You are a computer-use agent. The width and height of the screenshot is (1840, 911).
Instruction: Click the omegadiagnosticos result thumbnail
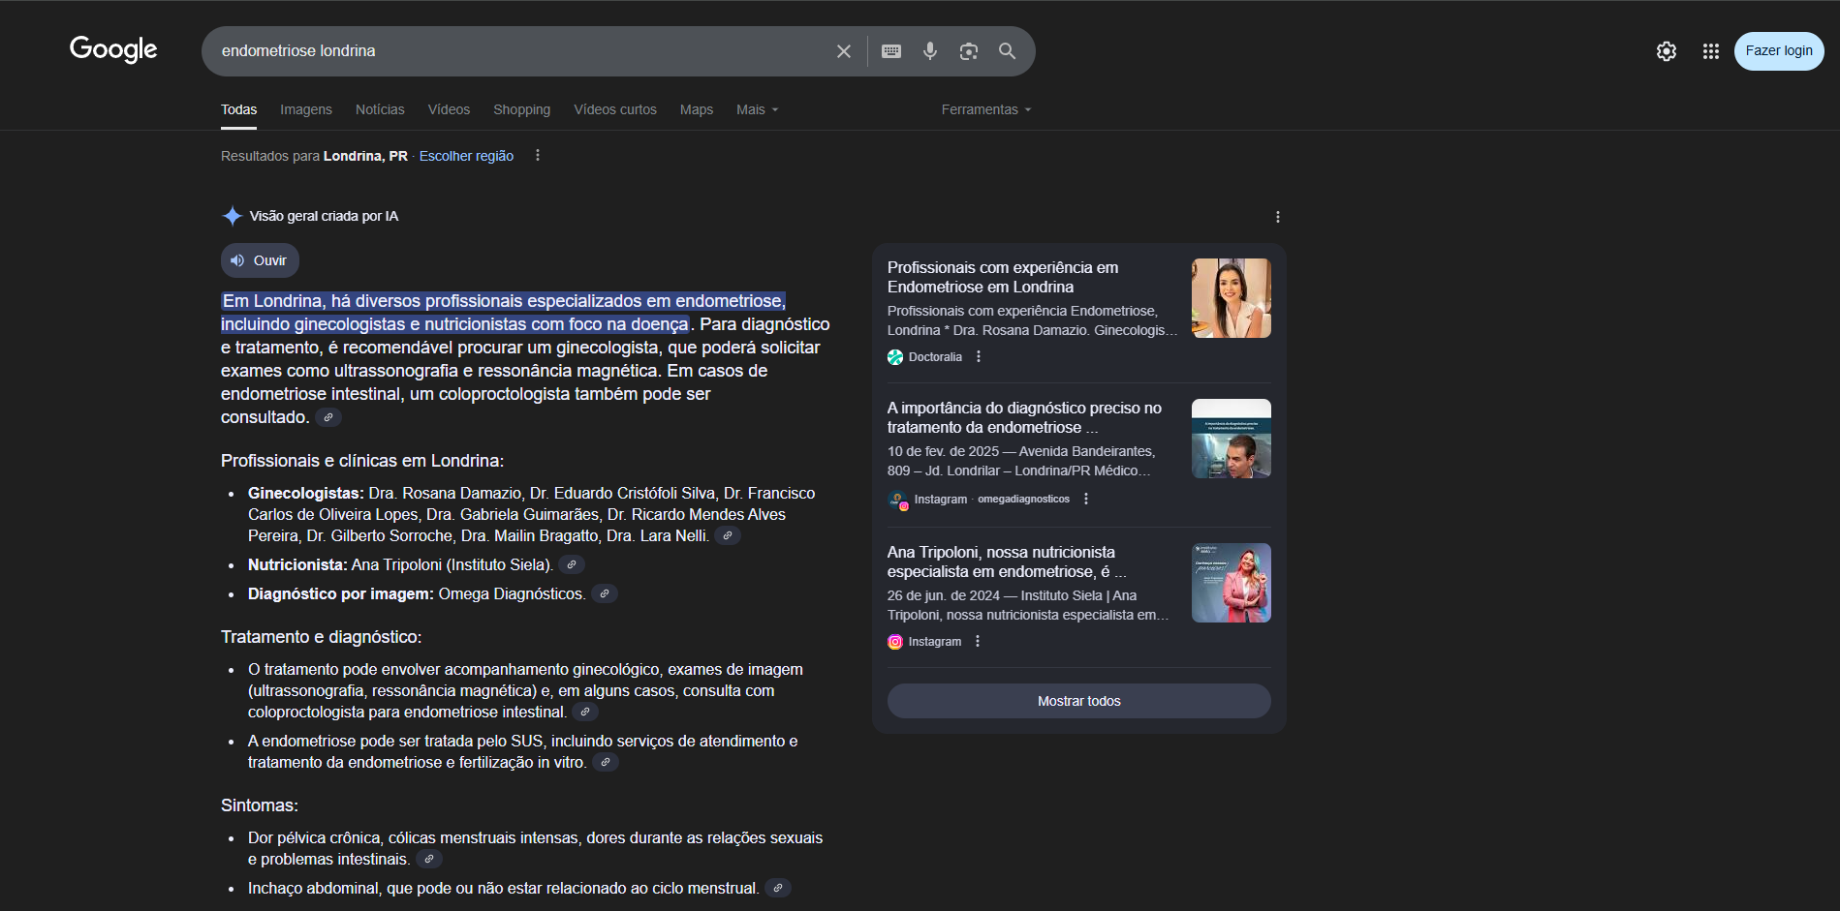1231,439
